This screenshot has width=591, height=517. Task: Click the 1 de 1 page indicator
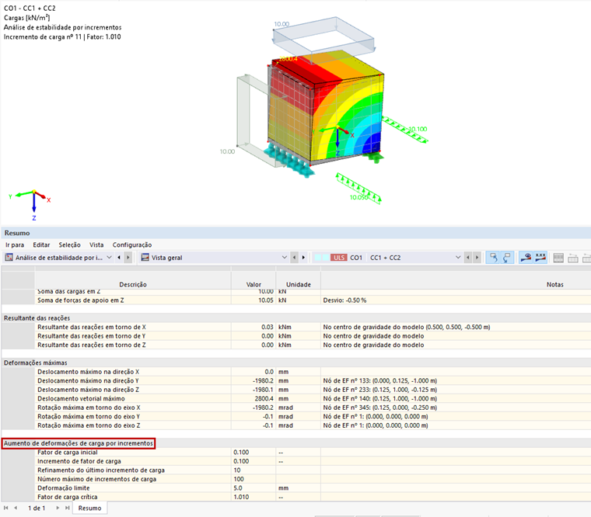[37, 508]
